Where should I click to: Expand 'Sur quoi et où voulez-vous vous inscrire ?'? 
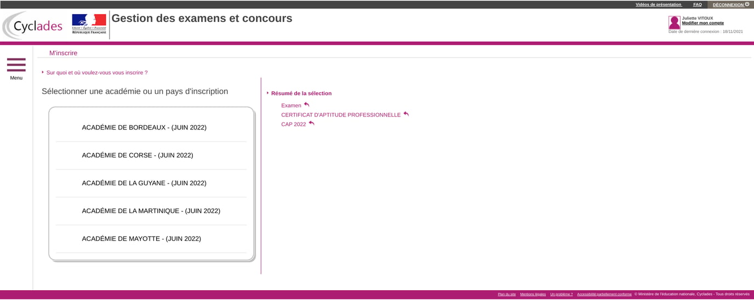pos(97,73)
